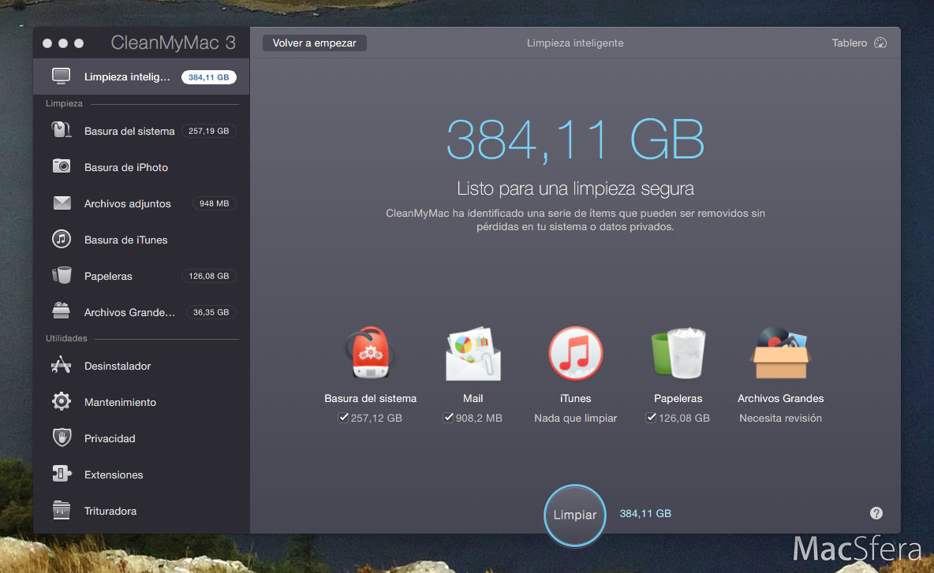934x573 pixels.
Task: Open the help question mark icon
Action: tap(876, 513)
